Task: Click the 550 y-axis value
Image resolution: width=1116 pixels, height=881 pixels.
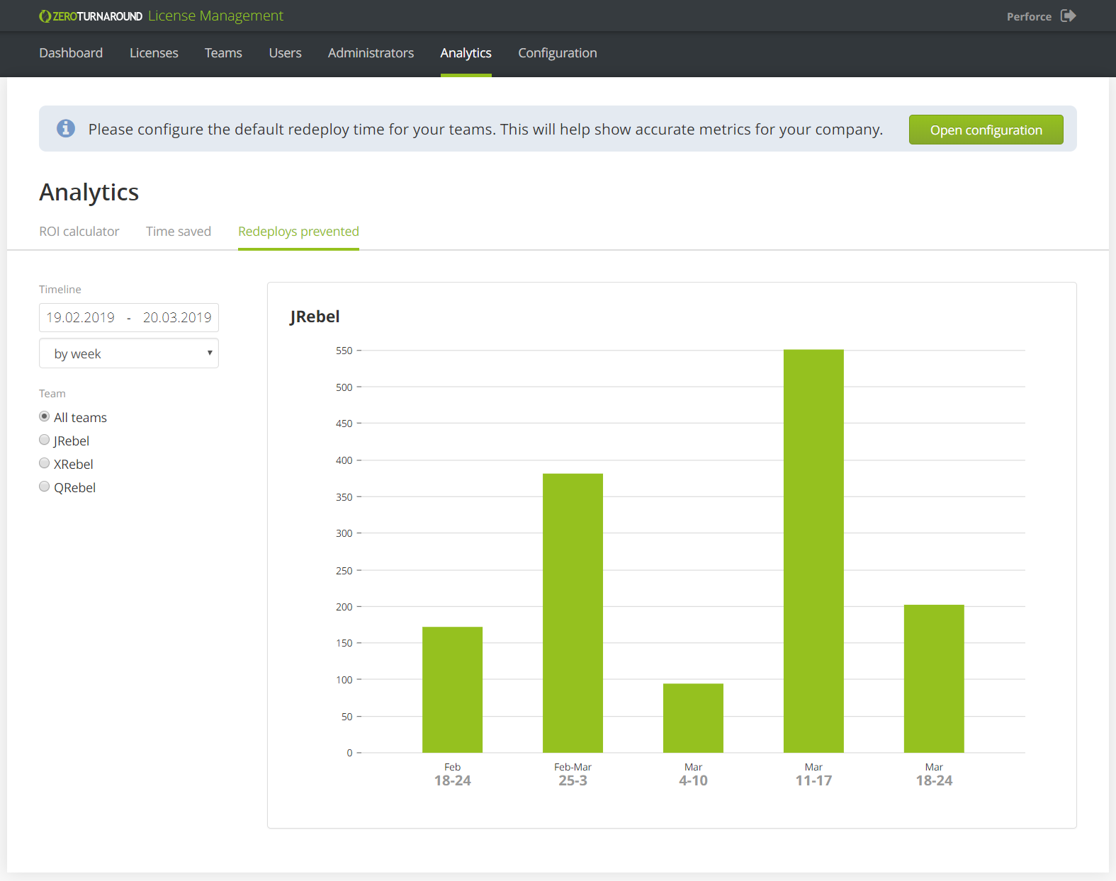Action: 344,351
